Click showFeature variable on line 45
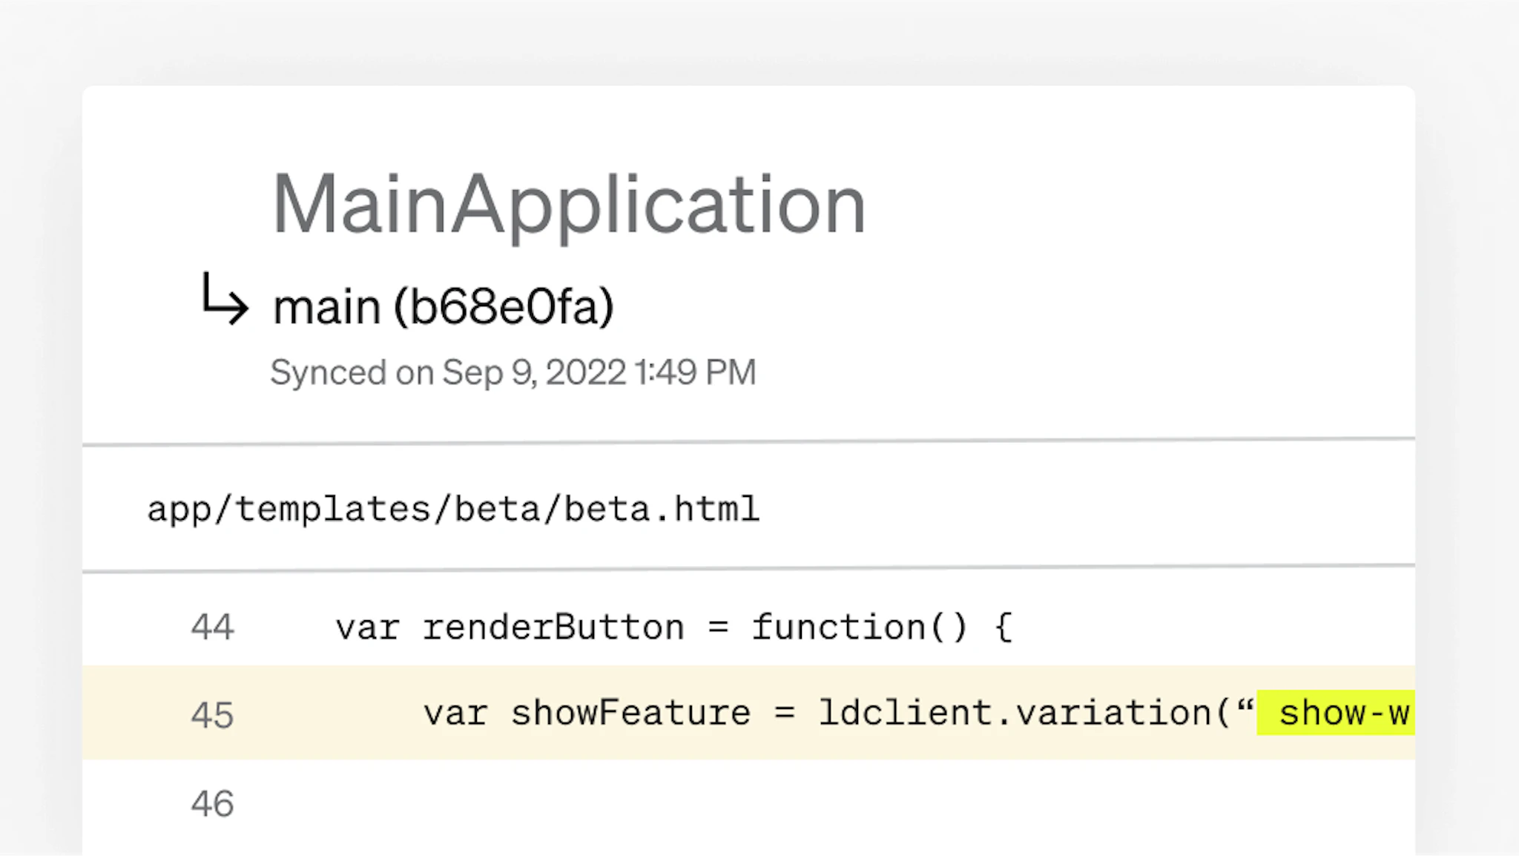The image size is (1519, 856). point(630,714)
